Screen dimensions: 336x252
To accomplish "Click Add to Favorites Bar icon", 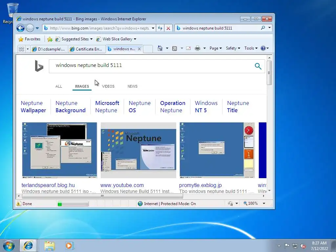I will pyautogui.click(x=50, y=39).
